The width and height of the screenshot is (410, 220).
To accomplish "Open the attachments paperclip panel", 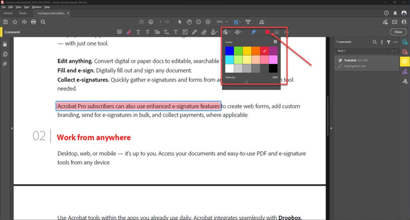I will click(x=5, y=64).
